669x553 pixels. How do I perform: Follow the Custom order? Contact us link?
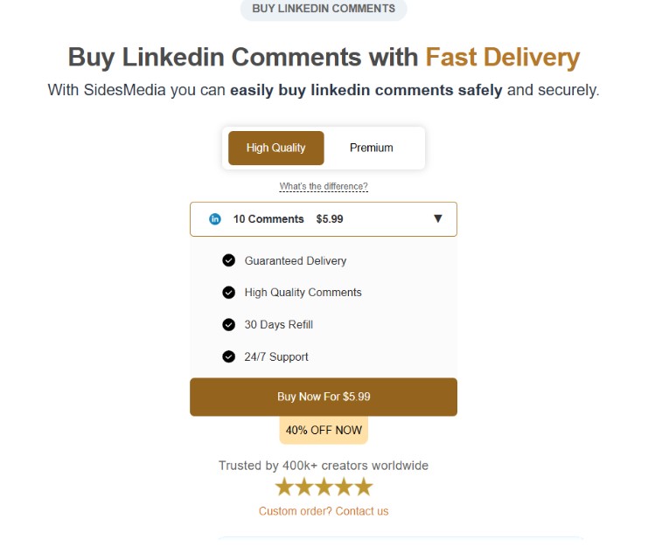[324, 511]
